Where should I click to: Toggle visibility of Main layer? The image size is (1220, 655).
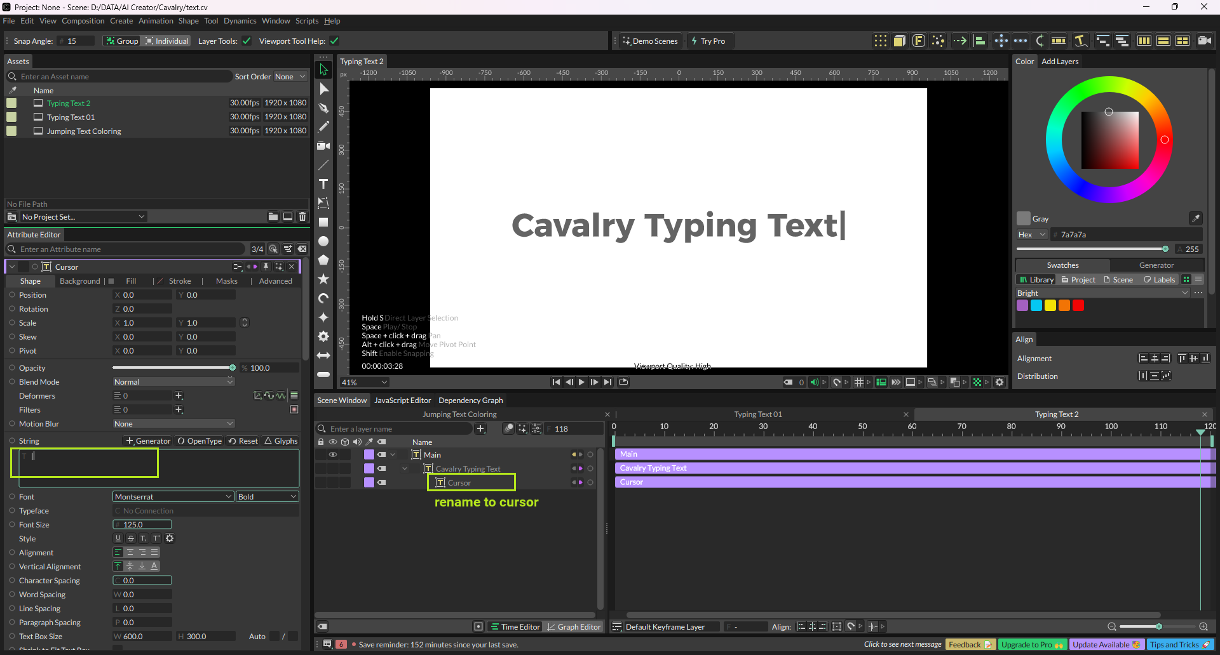point(332,454)
